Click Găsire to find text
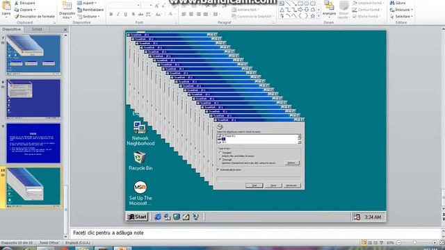 398,3
